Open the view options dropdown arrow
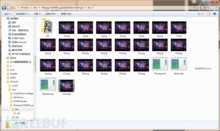This screenshot has width=220, height=131. pyautogui.click(x=203, y=14)
